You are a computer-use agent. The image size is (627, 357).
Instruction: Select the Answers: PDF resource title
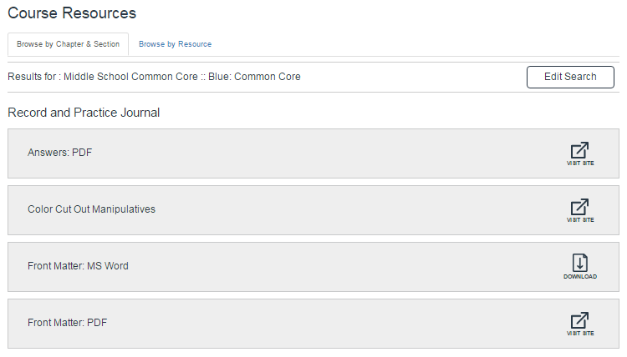[x=59, y=153]
